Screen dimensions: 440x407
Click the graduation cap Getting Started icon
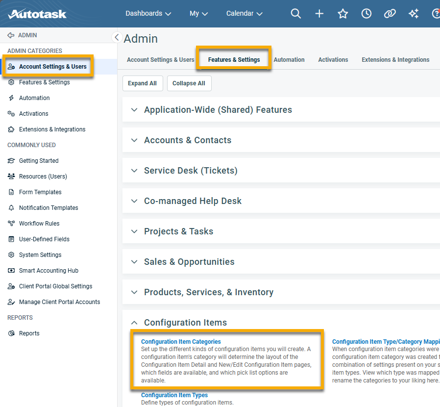(11, 161)
